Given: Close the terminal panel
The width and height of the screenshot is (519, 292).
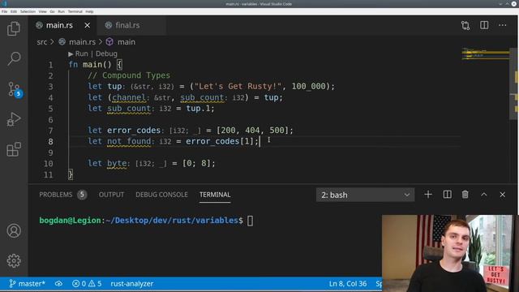Looking at the screenshot, I should [503, 195].
